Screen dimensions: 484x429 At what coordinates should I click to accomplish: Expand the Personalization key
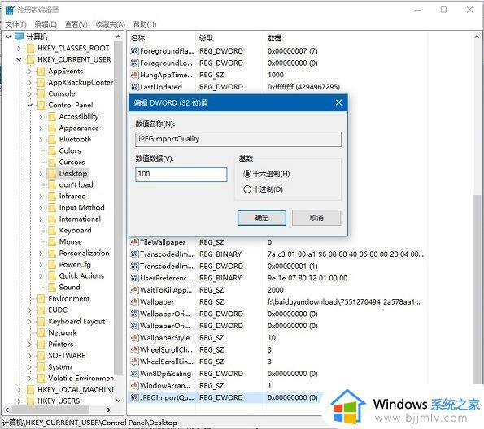[x=41, y=253]
